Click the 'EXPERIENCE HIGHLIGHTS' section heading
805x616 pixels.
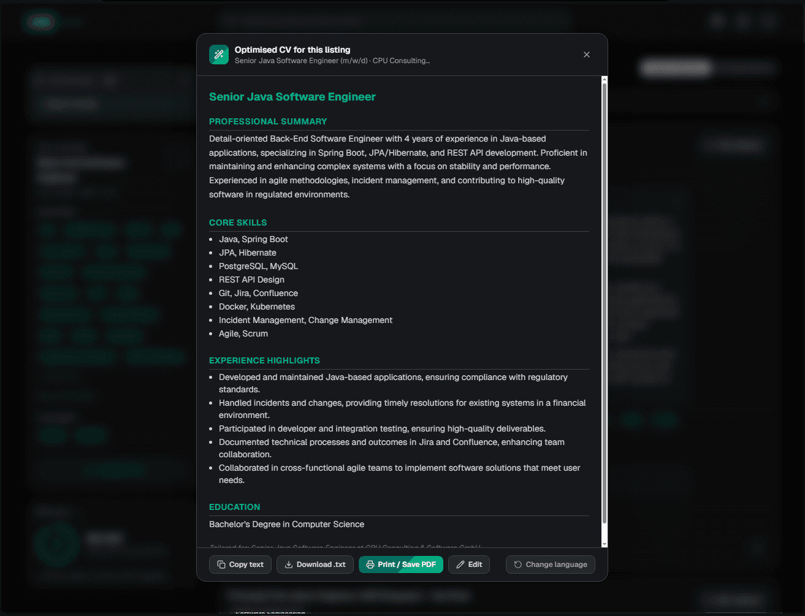coord(264,360)
